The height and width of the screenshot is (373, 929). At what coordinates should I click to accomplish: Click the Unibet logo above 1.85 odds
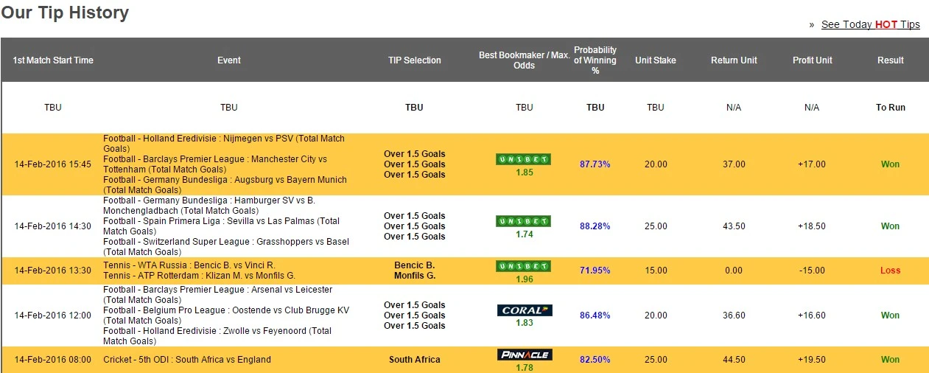[523, 159]
